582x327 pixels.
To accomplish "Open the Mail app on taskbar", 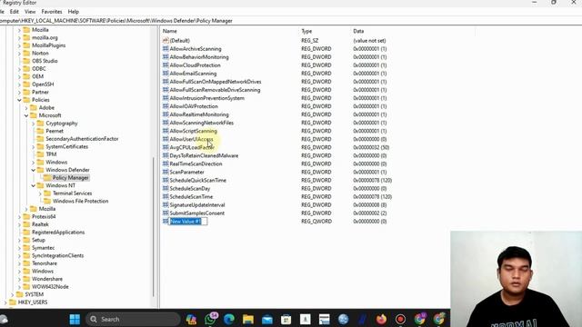I will pos(267,319).
